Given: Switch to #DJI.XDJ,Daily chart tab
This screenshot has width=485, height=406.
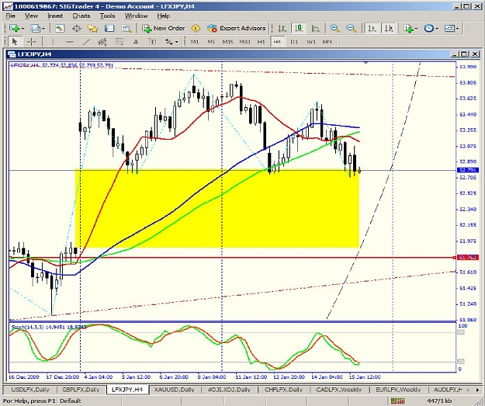Looking at the screenshot, I should tap(230, 390).
